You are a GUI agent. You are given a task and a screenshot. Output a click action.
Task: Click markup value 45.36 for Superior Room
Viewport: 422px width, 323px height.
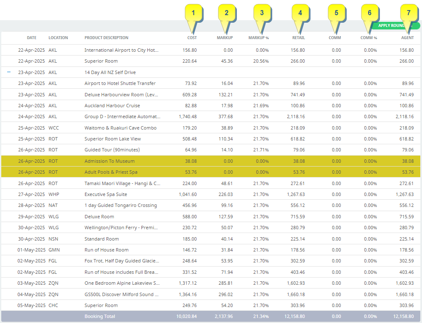coord(227,61)
